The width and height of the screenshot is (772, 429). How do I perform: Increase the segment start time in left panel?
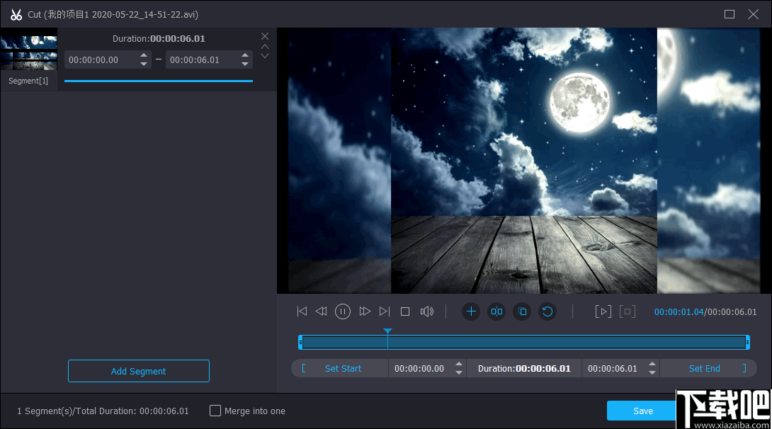[144, 55]
